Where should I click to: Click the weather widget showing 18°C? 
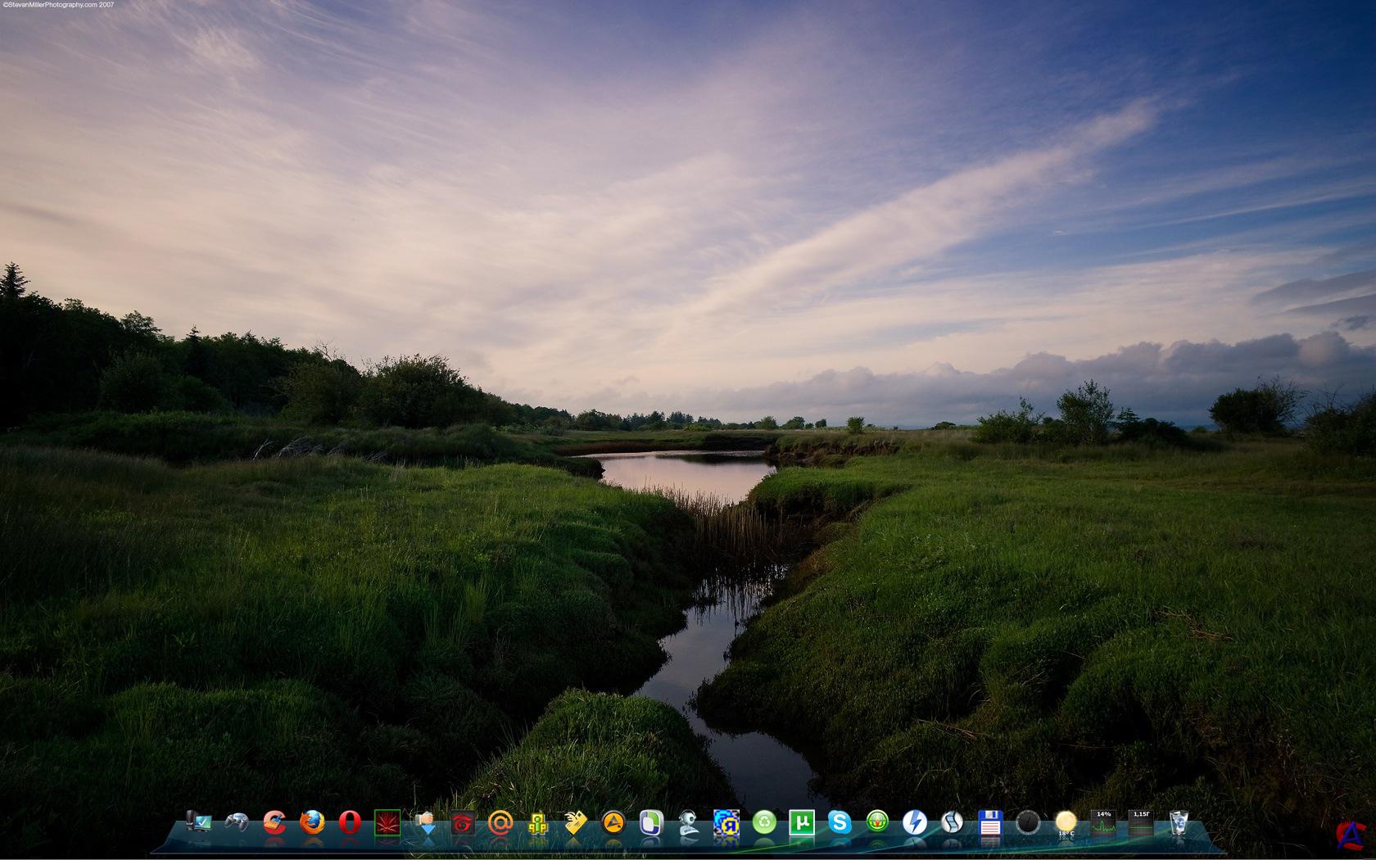[1066, 822]
